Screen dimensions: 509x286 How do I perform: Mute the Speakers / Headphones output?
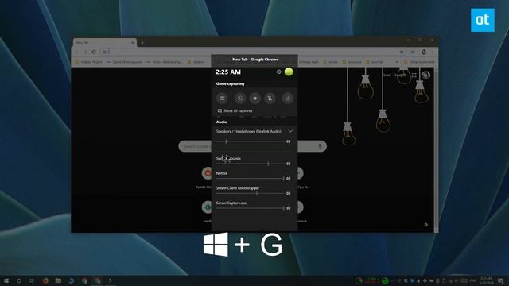click(x=288, y=141)
